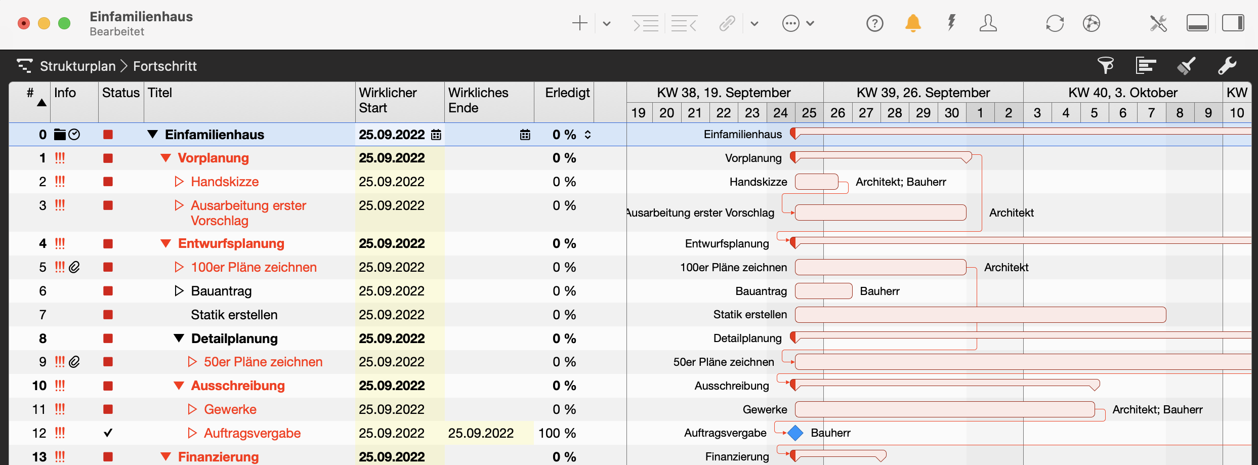Collapse the Vorplanung group triangle

(165, 158)
